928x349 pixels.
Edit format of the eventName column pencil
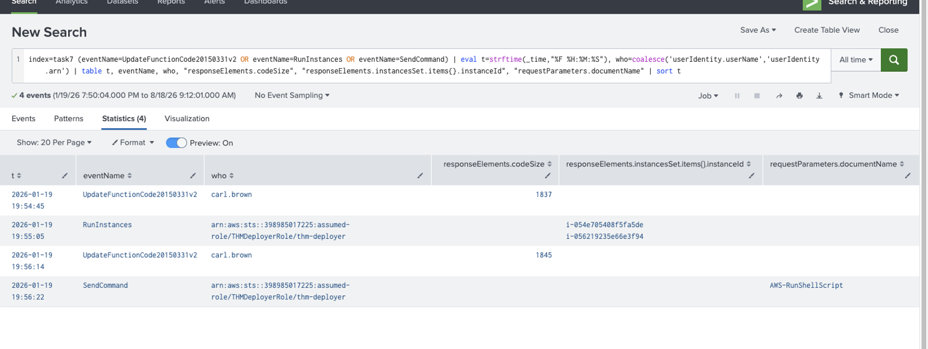click(193, 176)
